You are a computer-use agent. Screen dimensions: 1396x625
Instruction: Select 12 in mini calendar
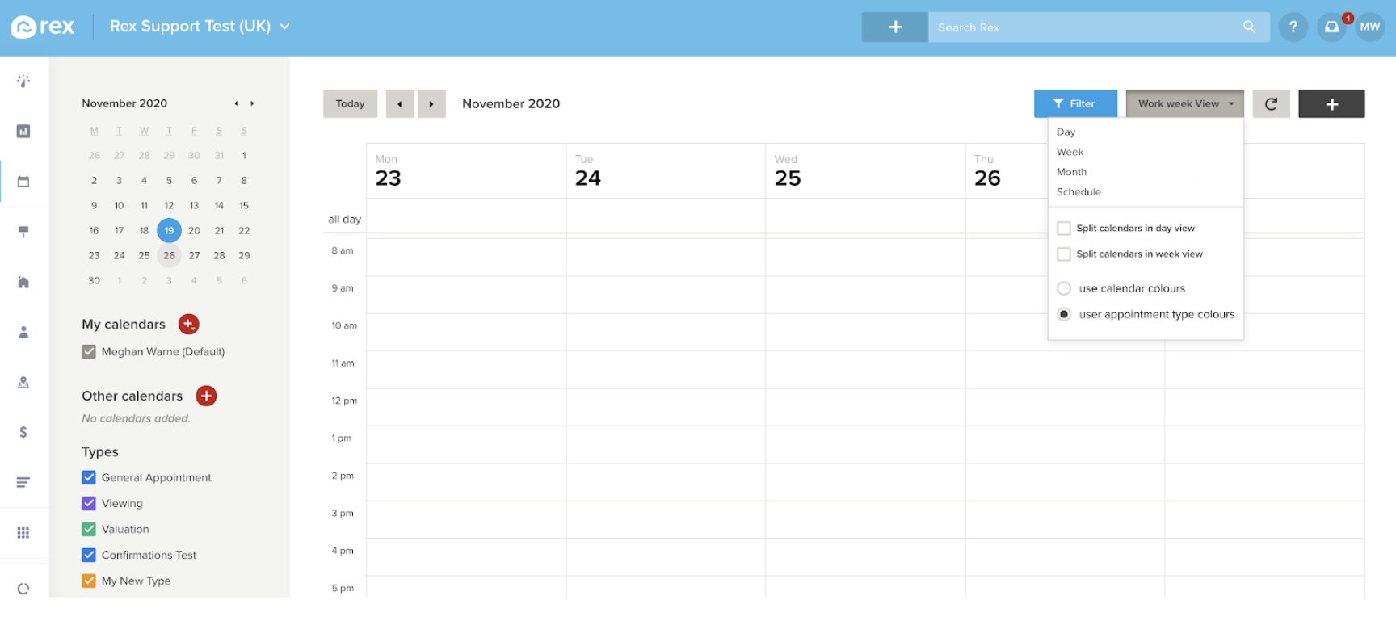(169, 205)
